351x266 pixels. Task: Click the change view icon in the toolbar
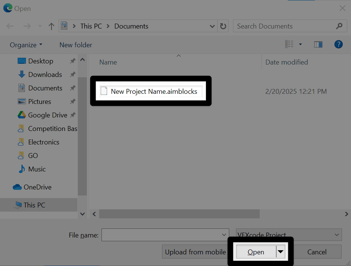[290, 44]
